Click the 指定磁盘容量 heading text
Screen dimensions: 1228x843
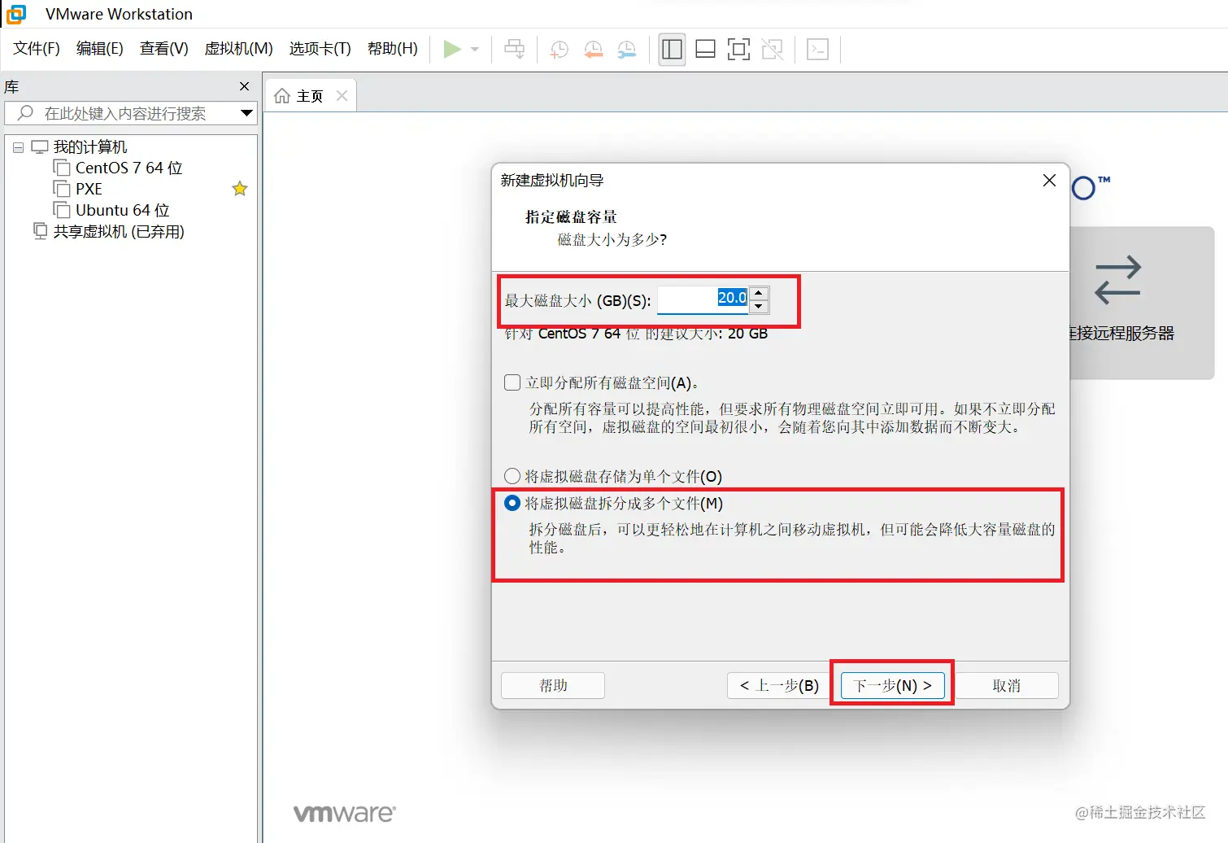571,216
